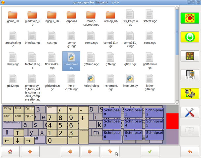201x158 pixels.
Task: Open the remap-subroutines folder
Action: point(91,18)
